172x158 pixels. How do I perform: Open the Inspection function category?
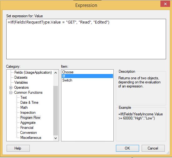point(28,113)
